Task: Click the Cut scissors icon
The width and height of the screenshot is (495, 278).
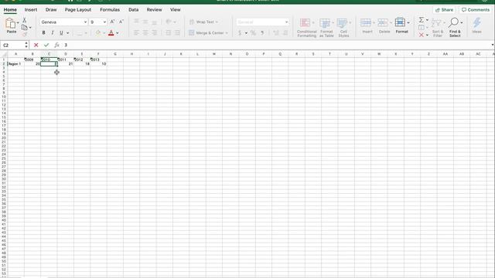Action: (x=24, y=20)
